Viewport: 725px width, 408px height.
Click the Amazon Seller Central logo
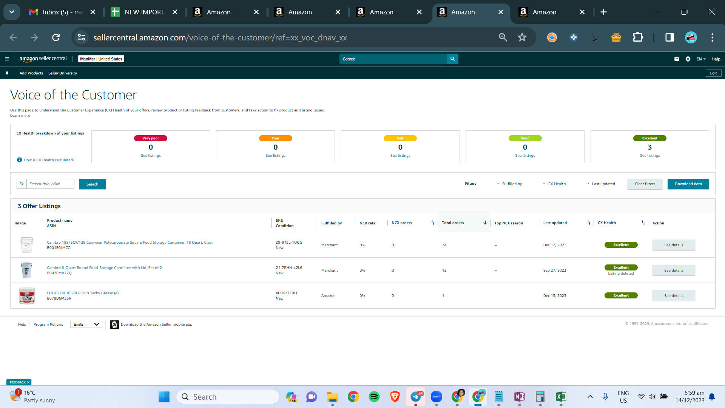pyautogui.click(x=43, y=59)
